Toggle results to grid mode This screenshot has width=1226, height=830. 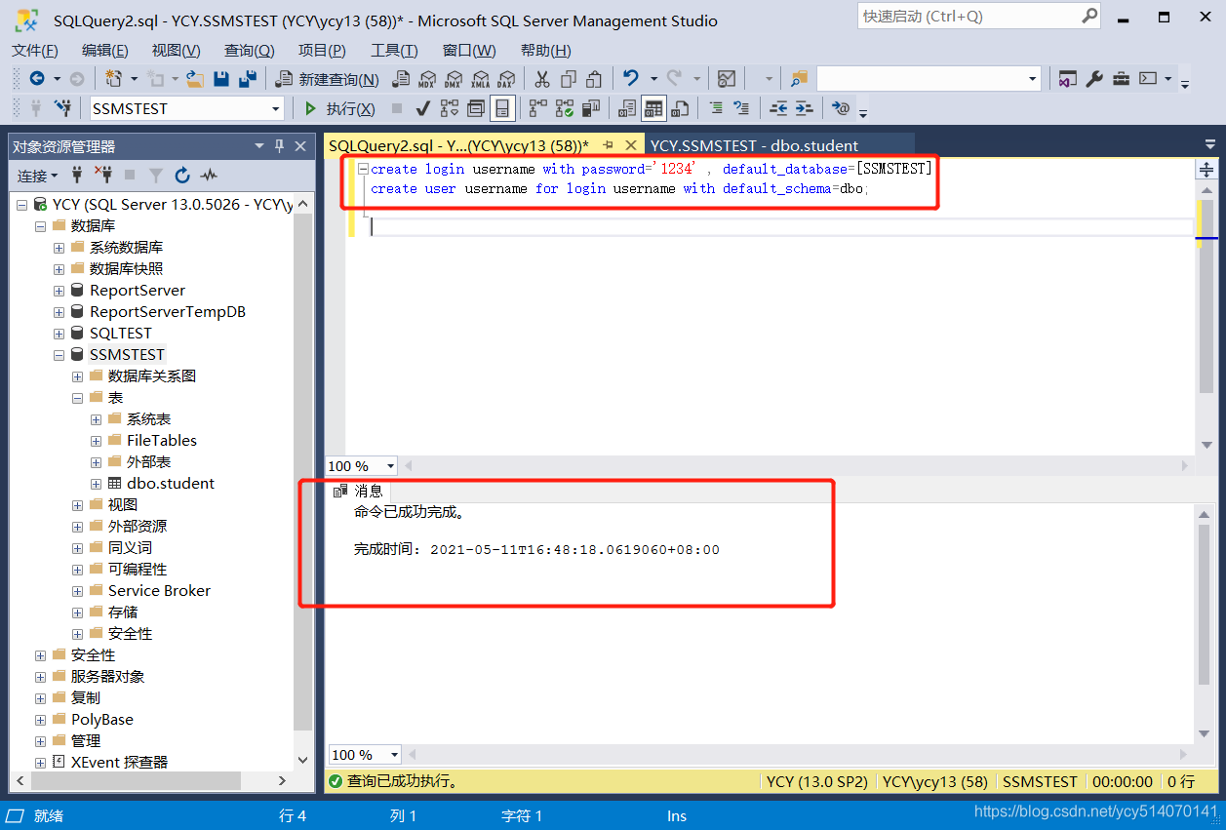coord(653,108)
